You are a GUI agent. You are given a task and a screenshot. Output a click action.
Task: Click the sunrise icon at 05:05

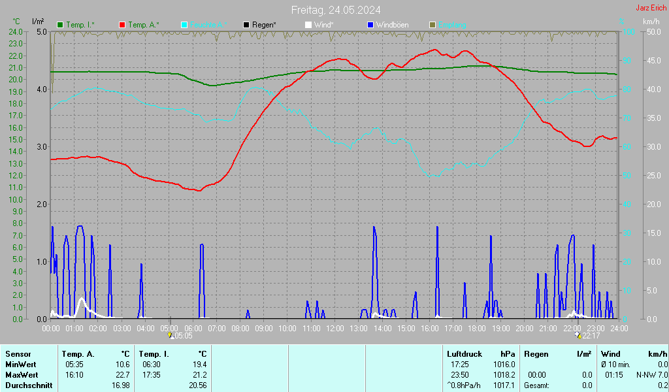coord(171,335)
